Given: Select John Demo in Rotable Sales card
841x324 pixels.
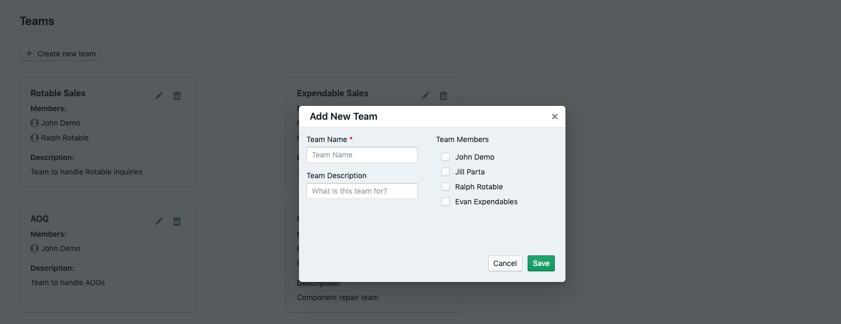Looking at the screenshot, I should pos(55,123).
